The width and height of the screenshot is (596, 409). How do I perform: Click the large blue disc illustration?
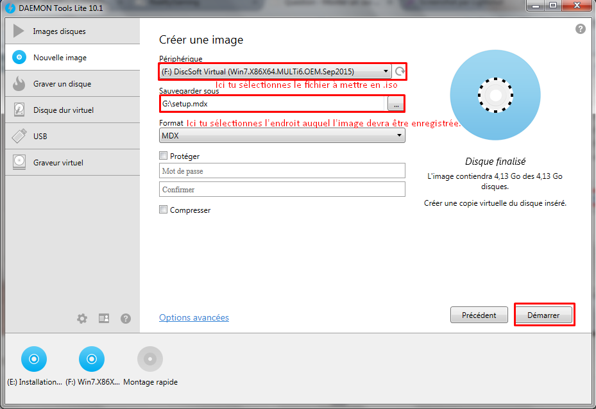tap(495, 95)
